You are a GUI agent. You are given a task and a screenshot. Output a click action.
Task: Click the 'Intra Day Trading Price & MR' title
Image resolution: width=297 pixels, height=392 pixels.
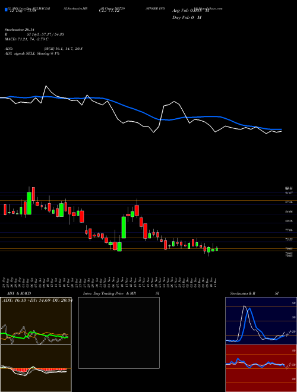point(110,293)
